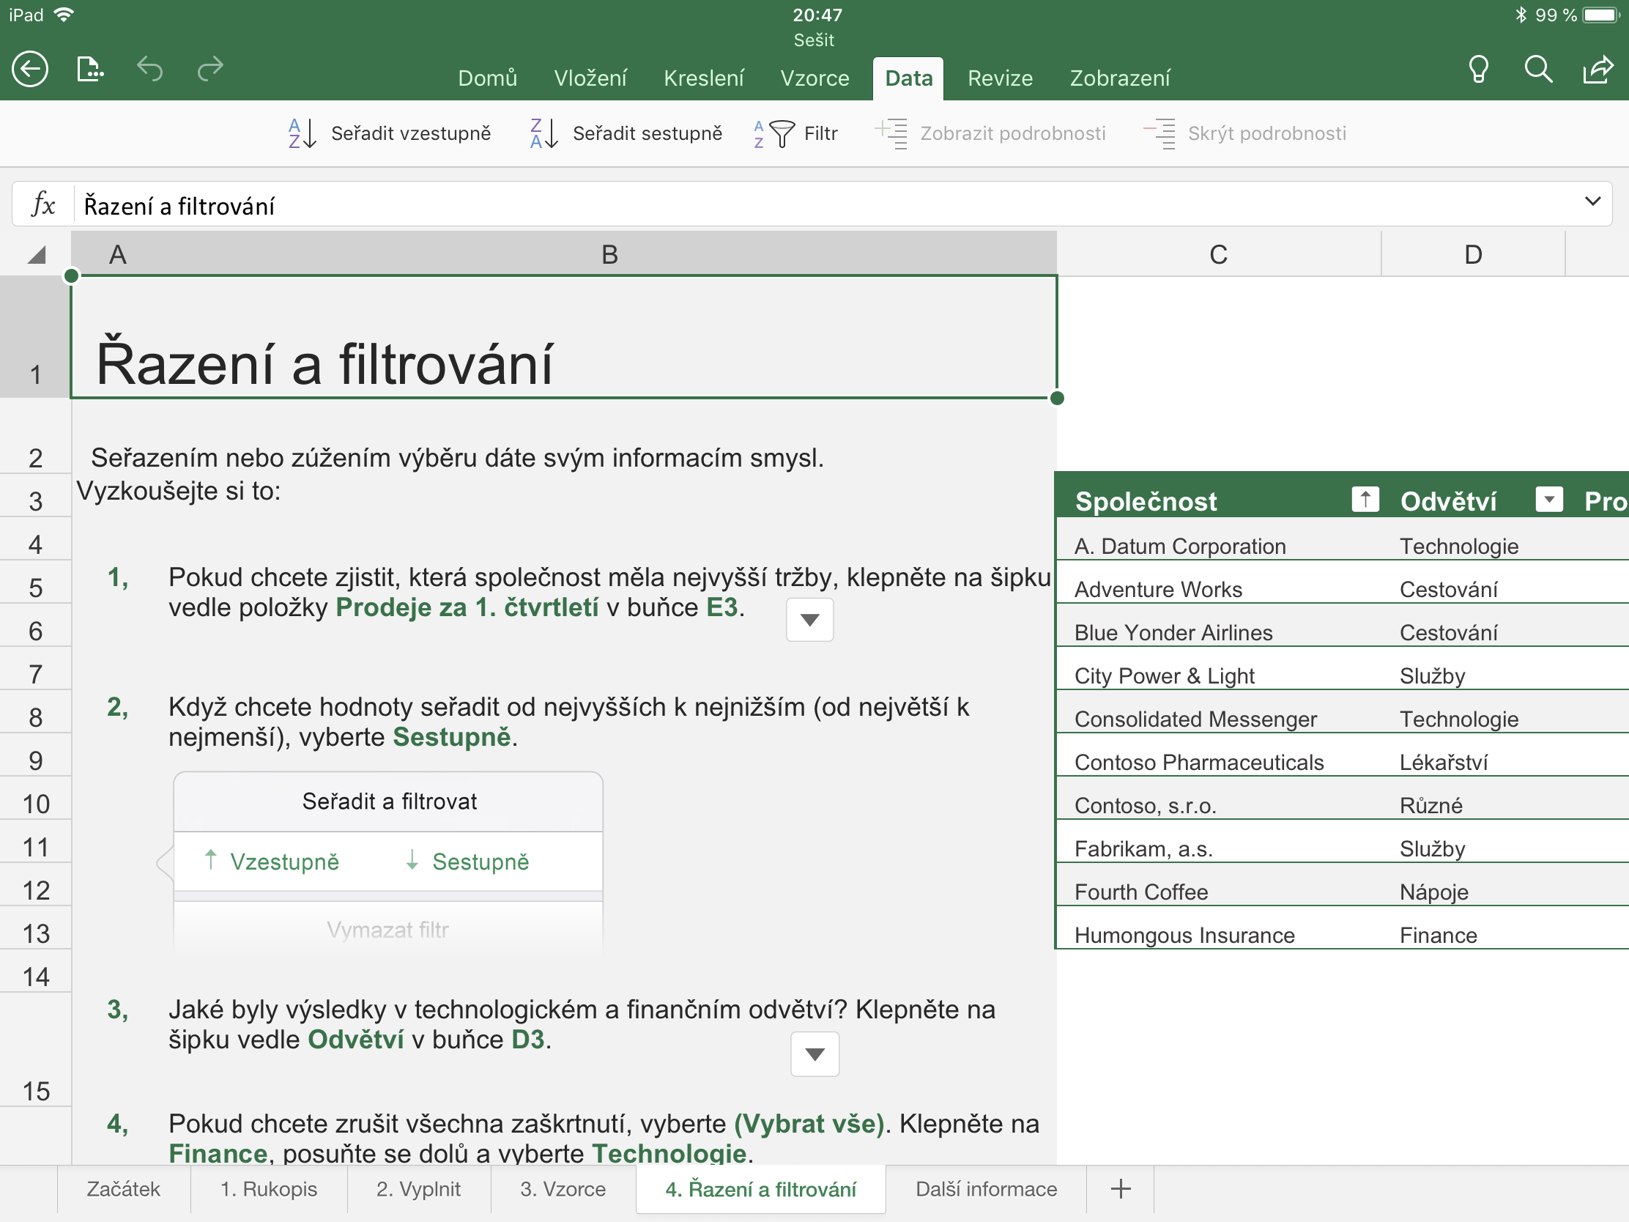
Task: Open search with the magnifier icon
Action: point(1537,70)
